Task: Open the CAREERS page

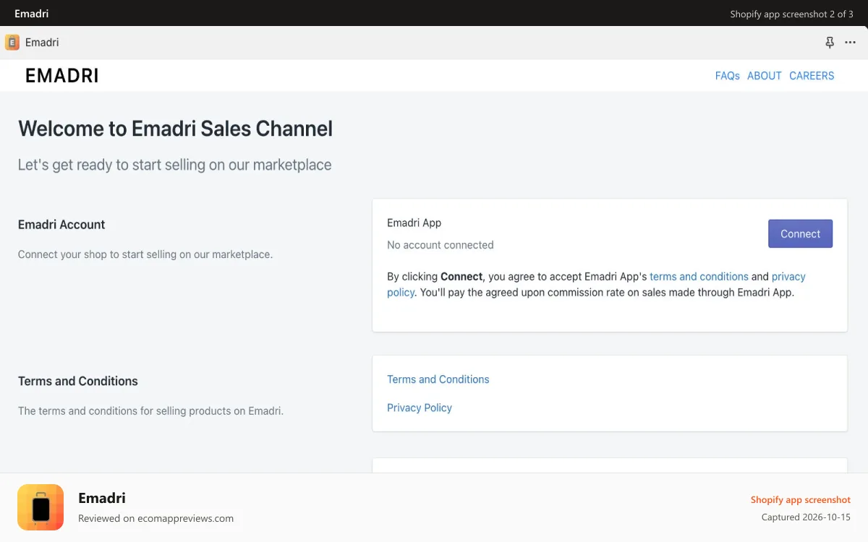Action: [x=812, y=76]
